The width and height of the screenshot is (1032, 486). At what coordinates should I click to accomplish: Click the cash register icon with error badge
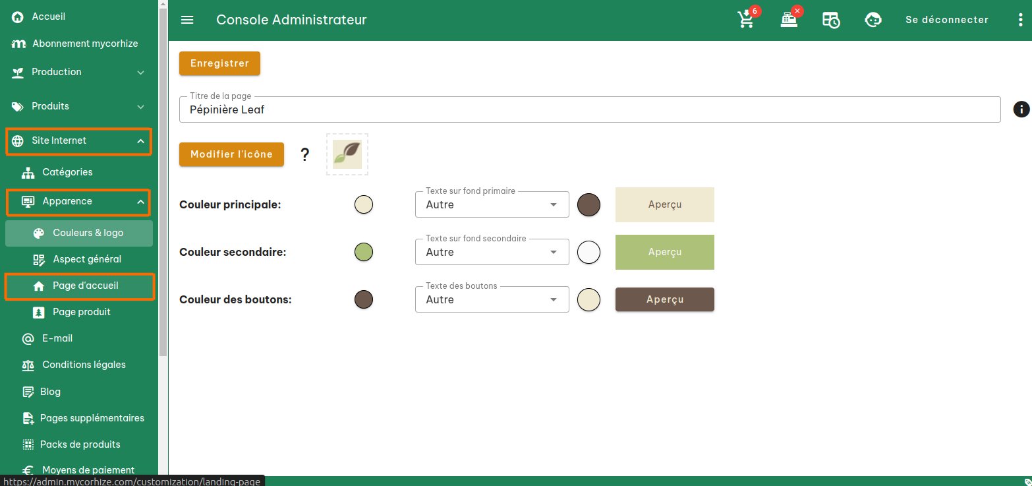(788, 20)
